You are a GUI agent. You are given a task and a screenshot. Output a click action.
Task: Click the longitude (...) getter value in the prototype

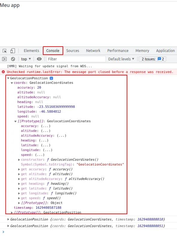click(x=48, y=150)
